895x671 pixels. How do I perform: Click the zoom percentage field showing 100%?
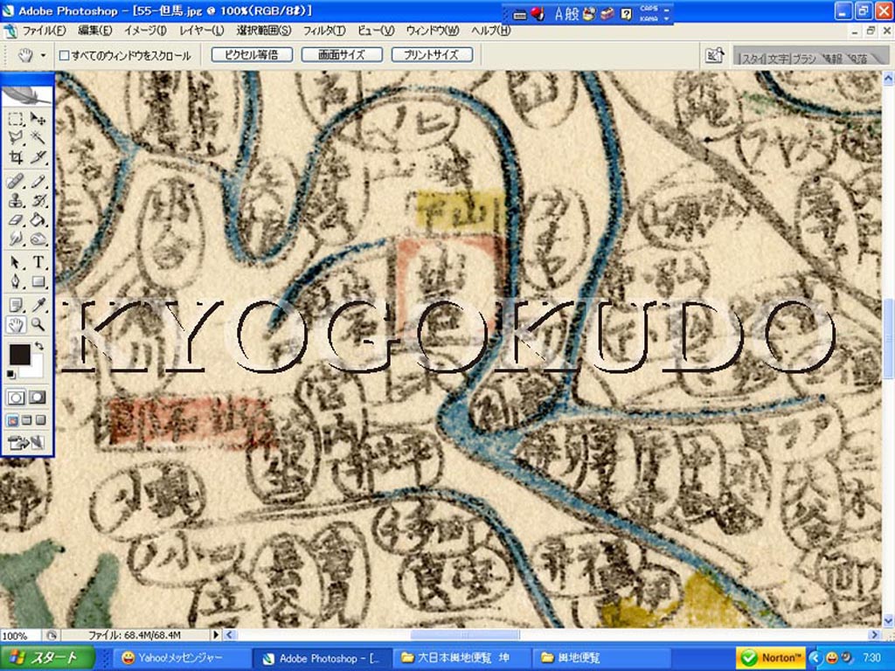pos(21,635)
